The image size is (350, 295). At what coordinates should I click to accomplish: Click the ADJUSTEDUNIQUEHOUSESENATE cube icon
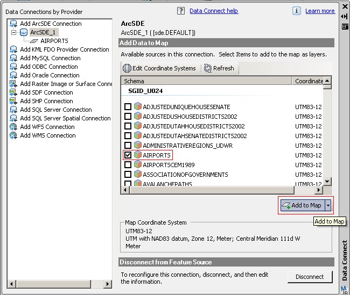coord(138,106)
